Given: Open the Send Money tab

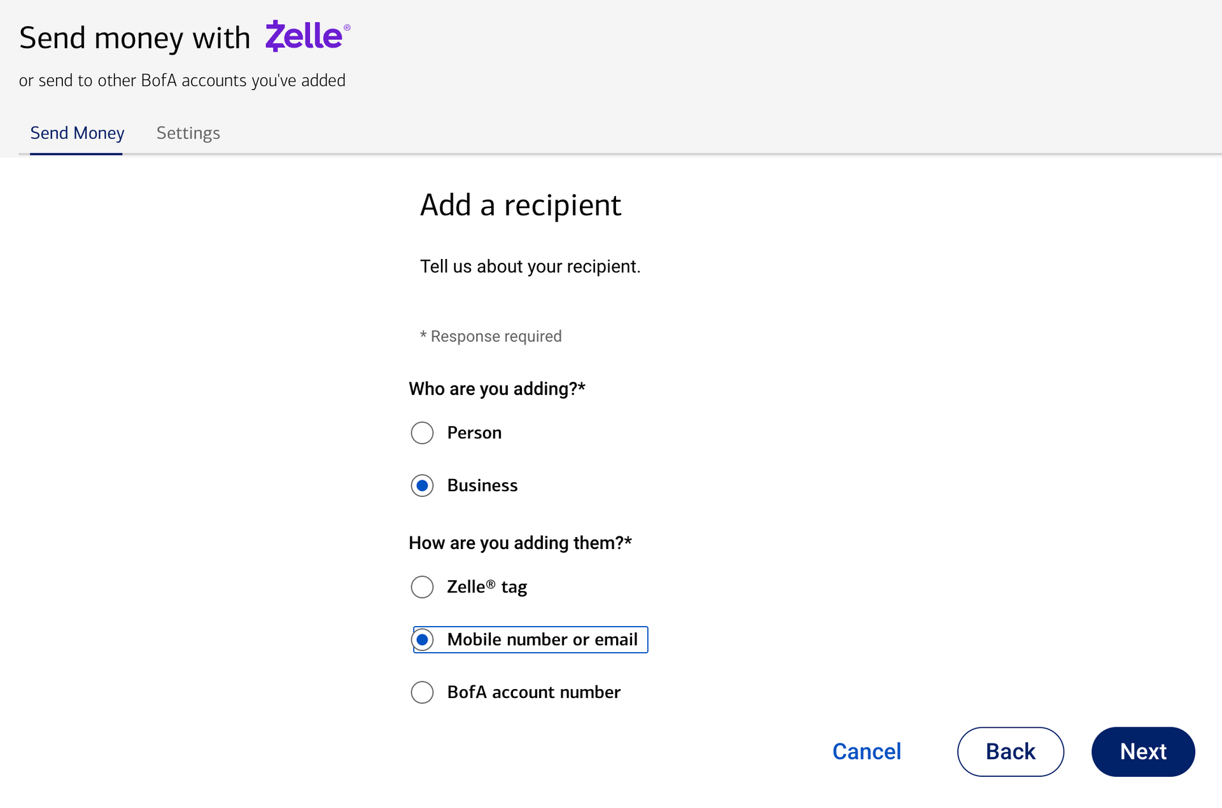Looking at the screenshot, I should tap(77, 133).
